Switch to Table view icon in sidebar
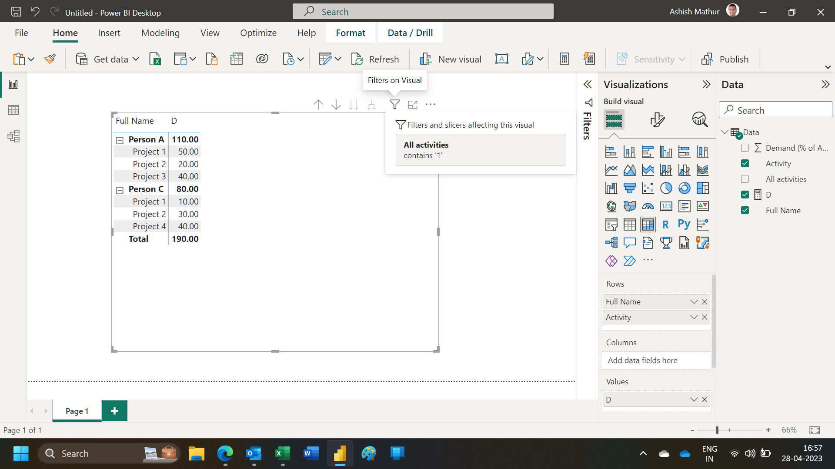The height and width of the screenshot is (469, 835). [13, 110]
